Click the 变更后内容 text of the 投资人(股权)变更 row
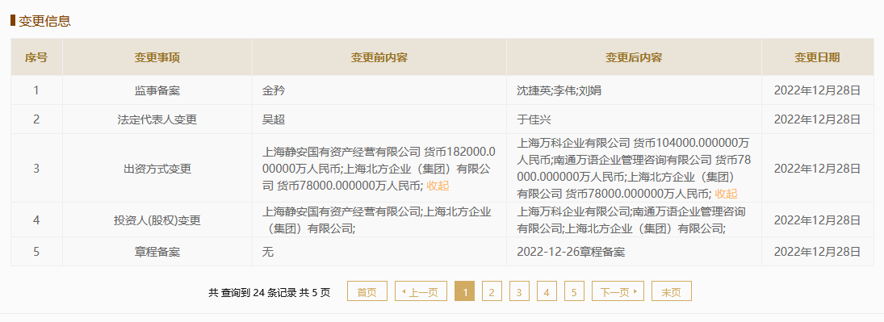 pyautogui.click(x=632, y=220)
